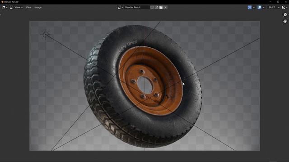The image size is (289, 162).
Task: Toggle the fake user shield icon
Action: click(x=152, y=7)
